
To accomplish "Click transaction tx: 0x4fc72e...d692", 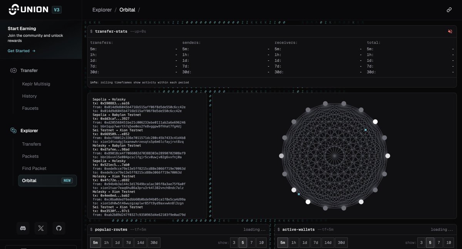I will (x=111, y=180).
